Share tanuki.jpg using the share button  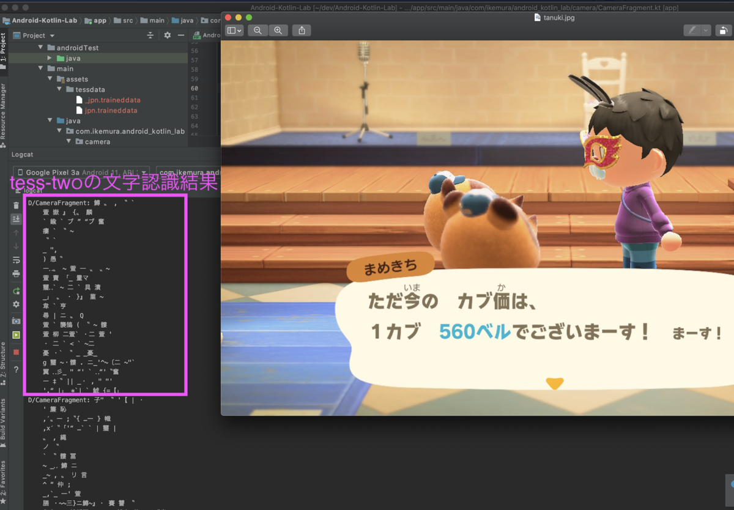click(x=301, y=30)
